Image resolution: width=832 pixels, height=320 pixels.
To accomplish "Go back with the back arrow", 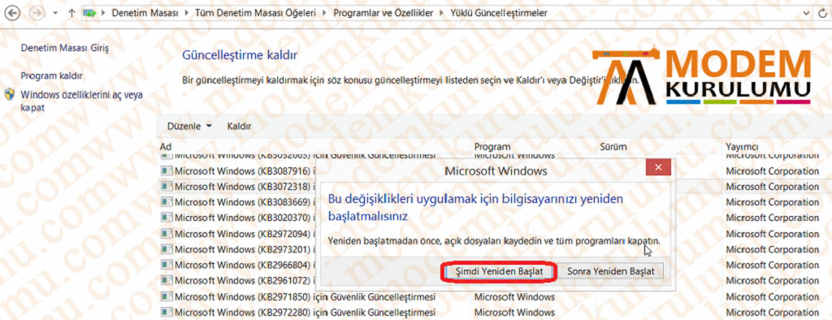I will pos(11,13).
